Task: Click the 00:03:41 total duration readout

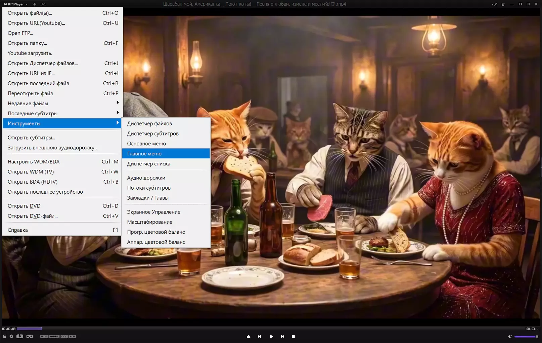Action: 533,329
